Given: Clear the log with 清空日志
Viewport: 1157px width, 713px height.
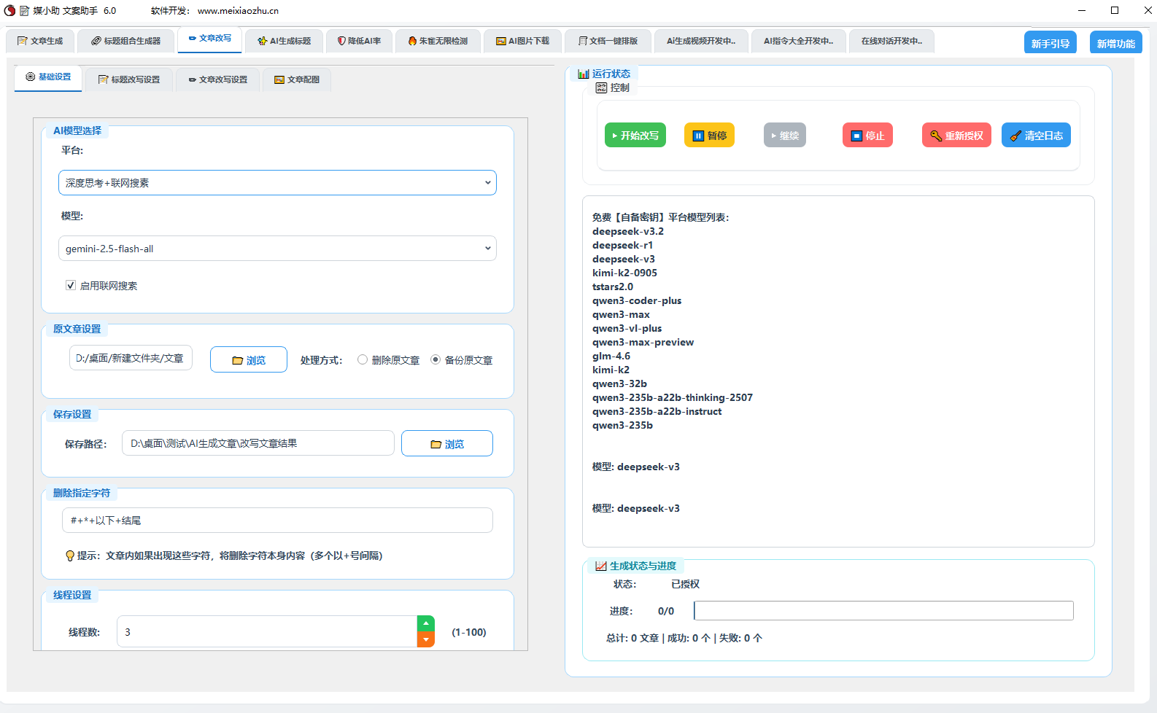Looking at the screenshot, I should (1036, 136).
